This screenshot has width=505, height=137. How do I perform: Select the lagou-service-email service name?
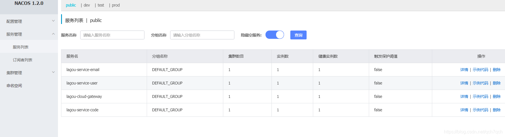[83, 70]
